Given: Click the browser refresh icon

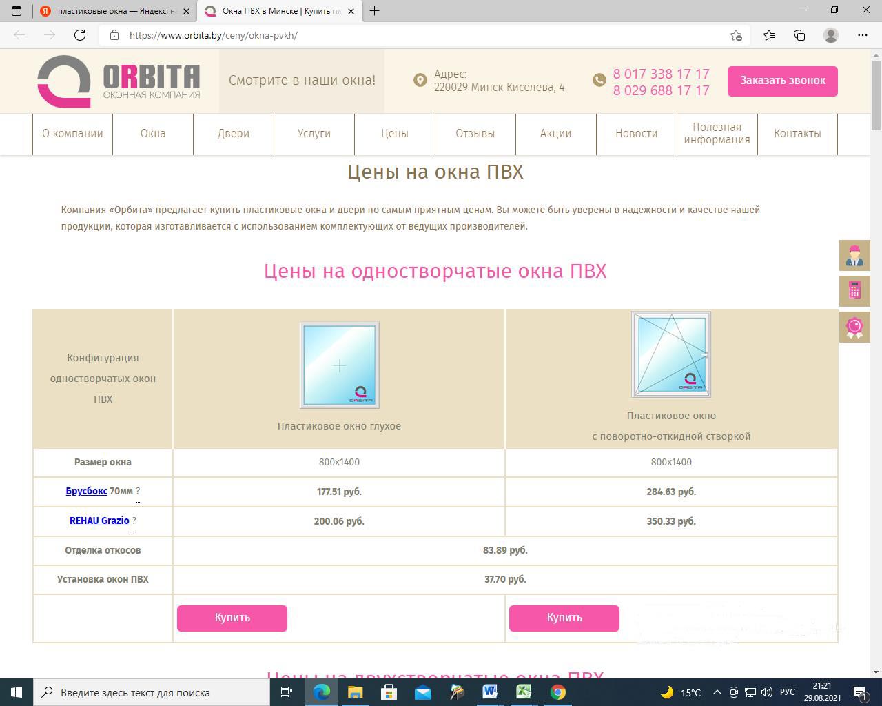Looking at the screenshot, I should (80, 35).
